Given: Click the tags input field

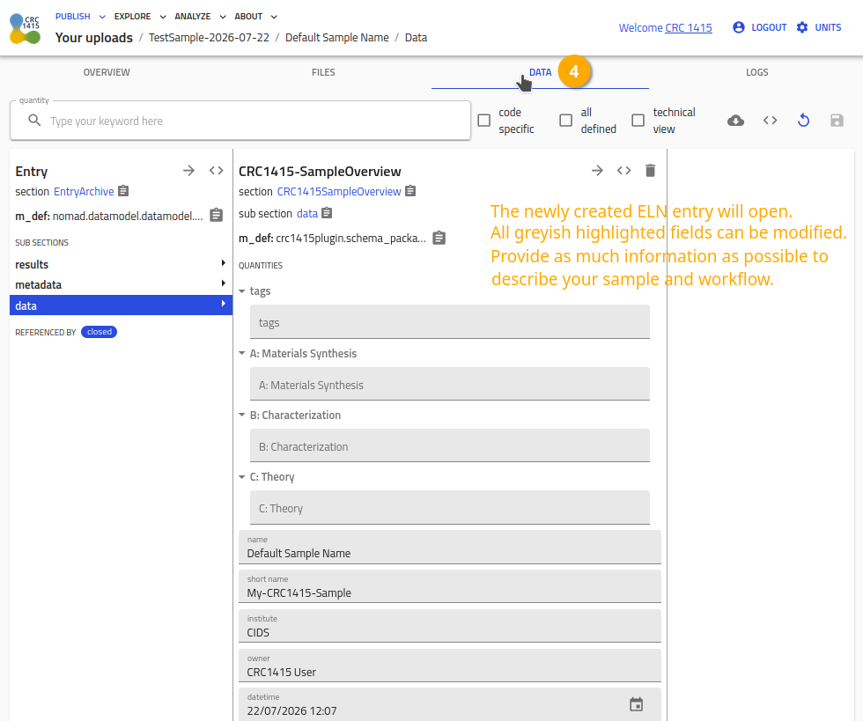Looking at the screenshot, I should (x=450, y=322).
